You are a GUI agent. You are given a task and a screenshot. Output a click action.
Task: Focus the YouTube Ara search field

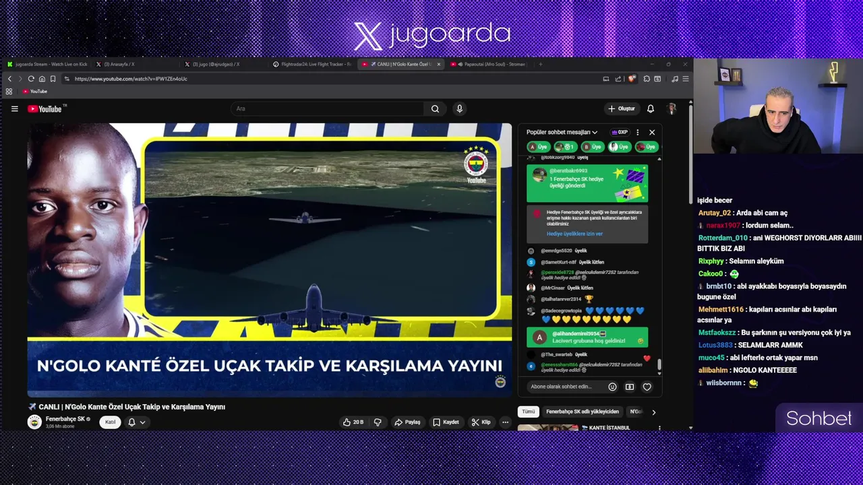click(x=328, y=108)
